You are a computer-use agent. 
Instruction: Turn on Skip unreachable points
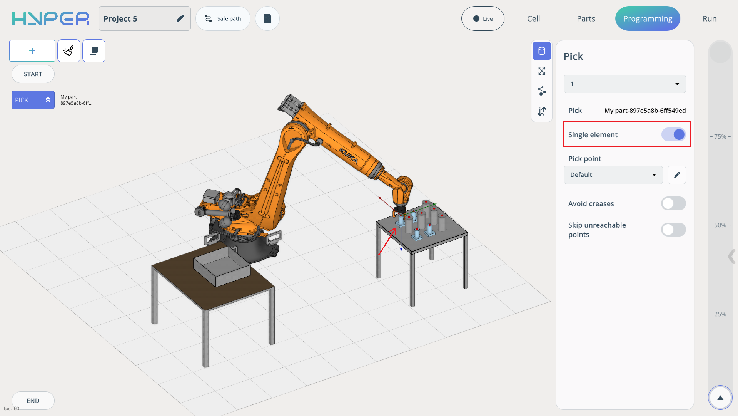tap(673, 230)
